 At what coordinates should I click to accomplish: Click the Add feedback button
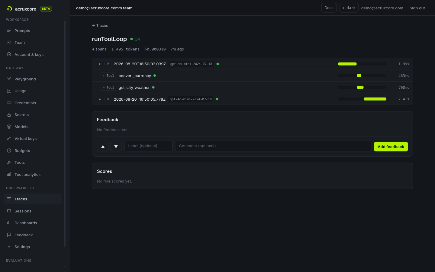pos(391,147)
